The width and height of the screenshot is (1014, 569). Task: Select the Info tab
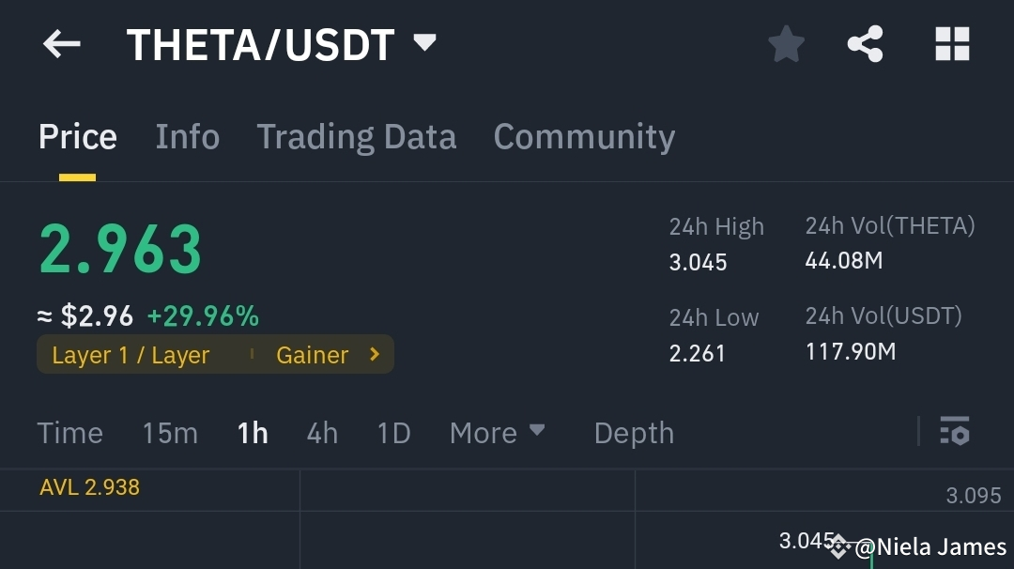coord(187,136)
